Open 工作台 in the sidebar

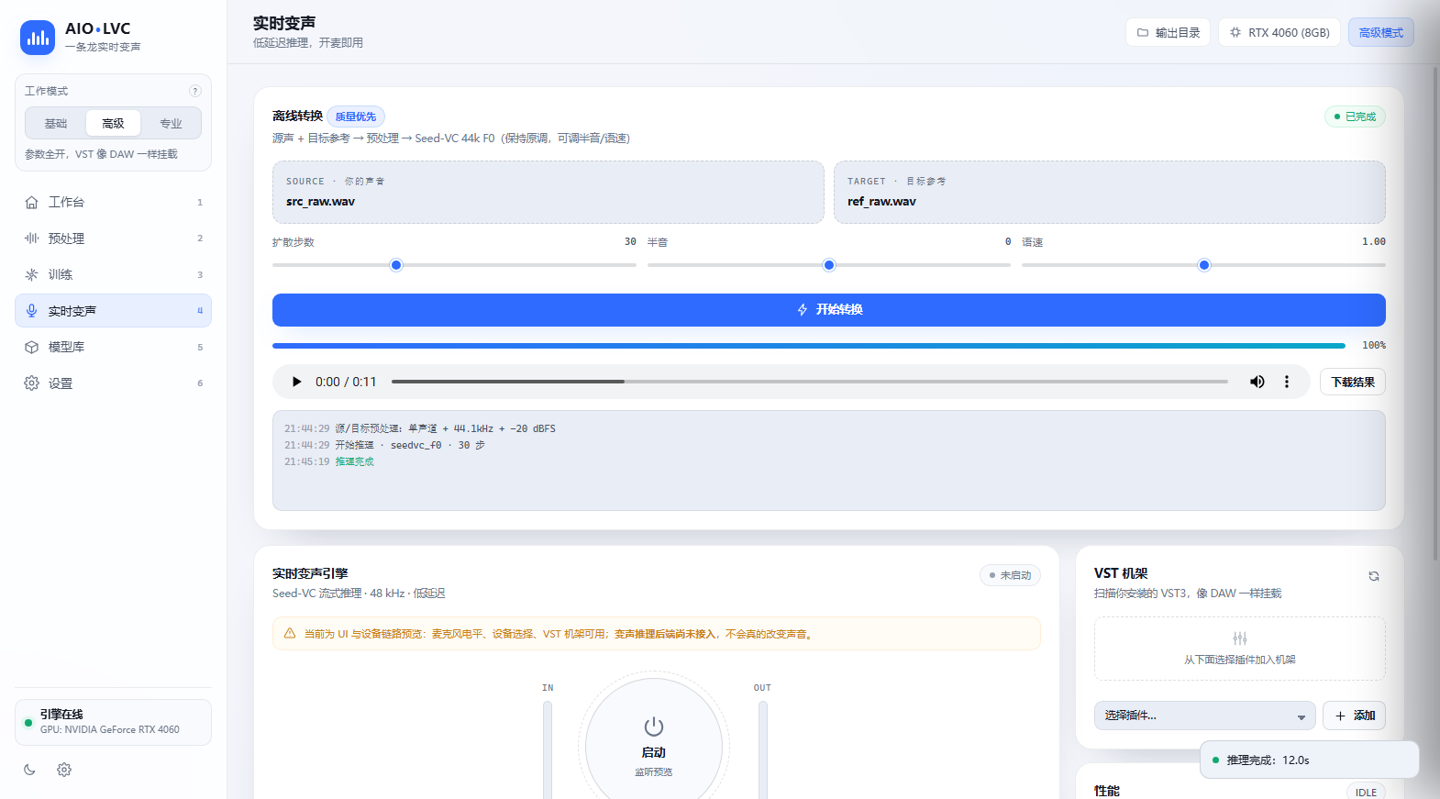coord(113,202)
